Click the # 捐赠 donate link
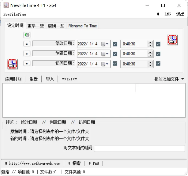The image size is (188, 176). click(x=74, y=163)
